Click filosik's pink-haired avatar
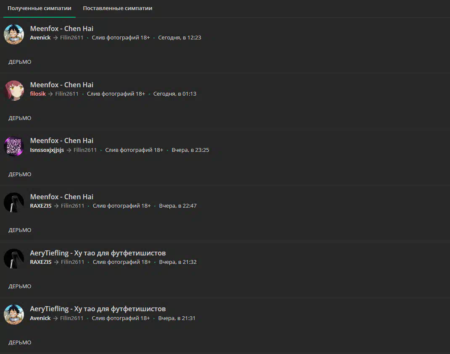450x354 pixels. (x=14, y=91)
